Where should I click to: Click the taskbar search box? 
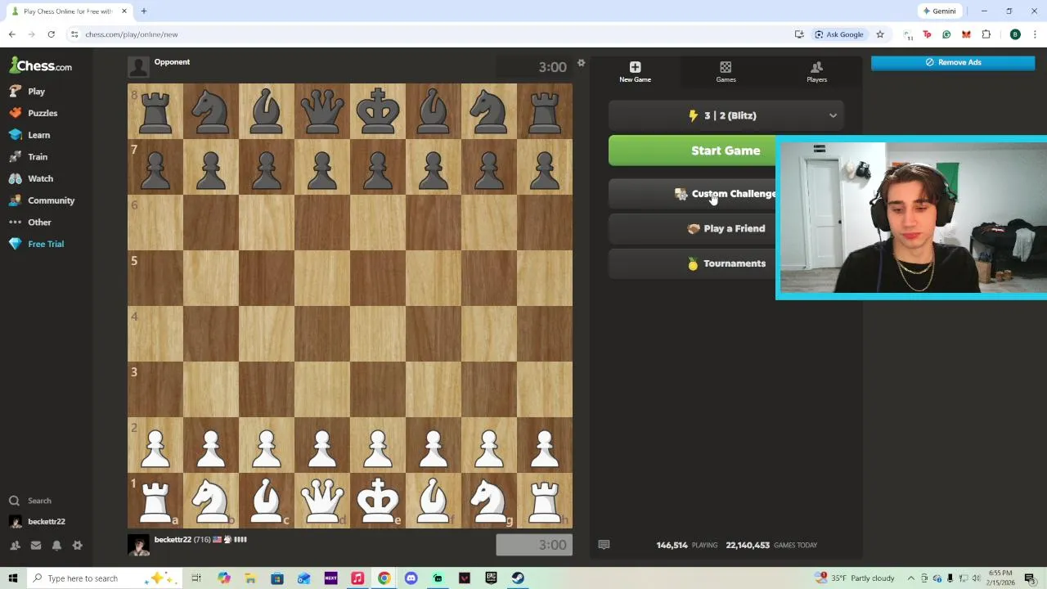pos(106,578)
